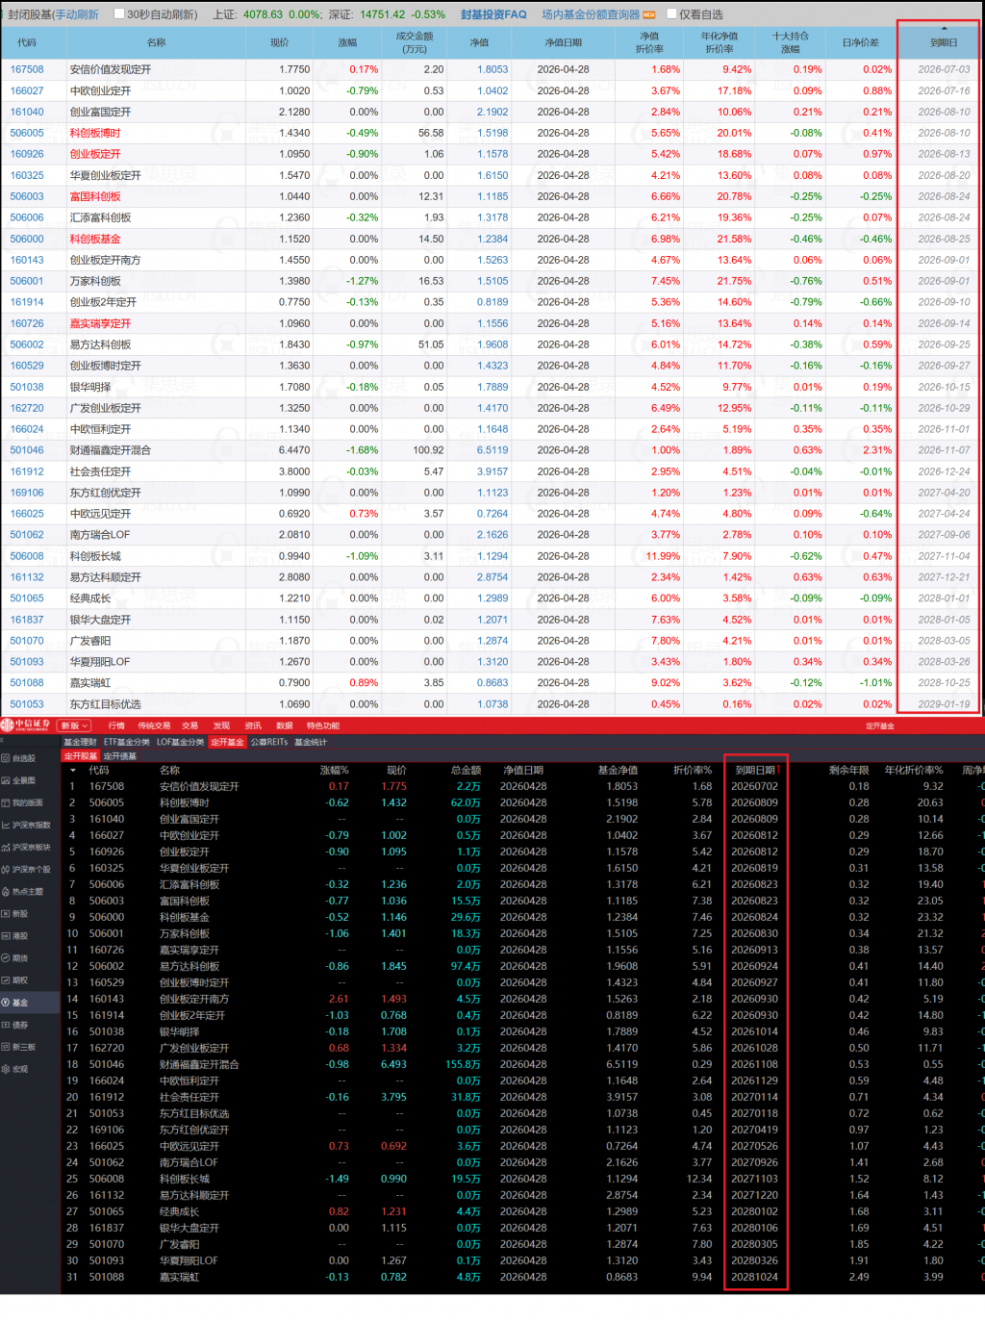Open 沪深京个股 in the left sidebar
985x1323 pixels.
[x=26, y=869]
